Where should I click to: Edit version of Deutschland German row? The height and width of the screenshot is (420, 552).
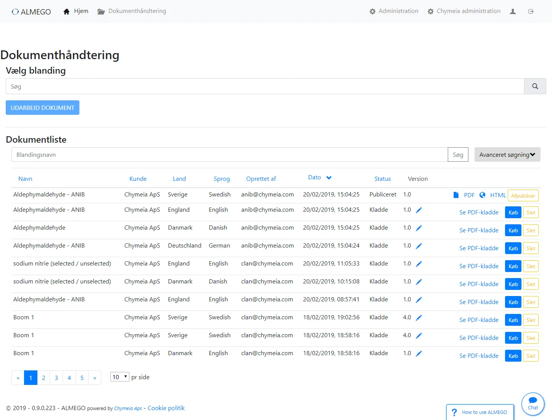pyautogui.click(x=419, y=246)
